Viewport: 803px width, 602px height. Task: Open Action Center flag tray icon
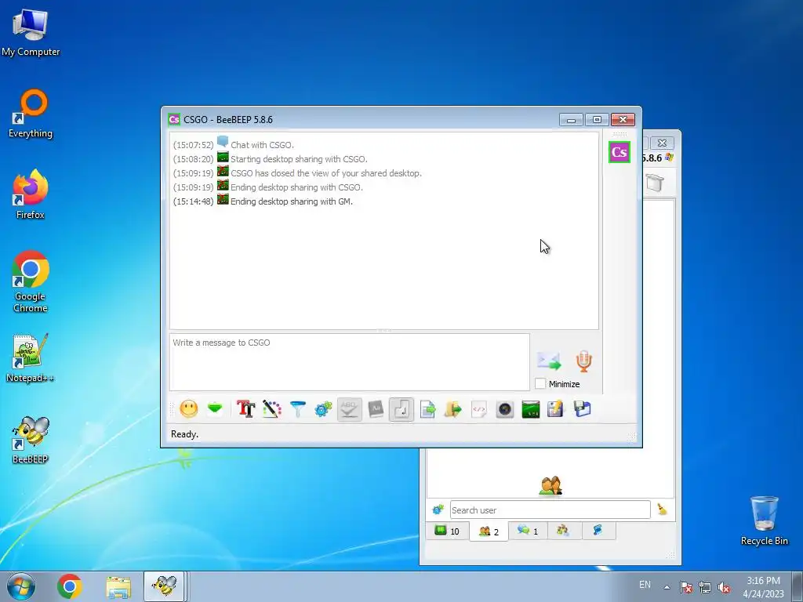[x=686, y=587]
